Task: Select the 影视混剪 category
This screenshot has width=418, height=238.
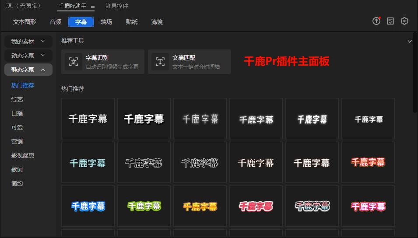Action: [23, 155]
